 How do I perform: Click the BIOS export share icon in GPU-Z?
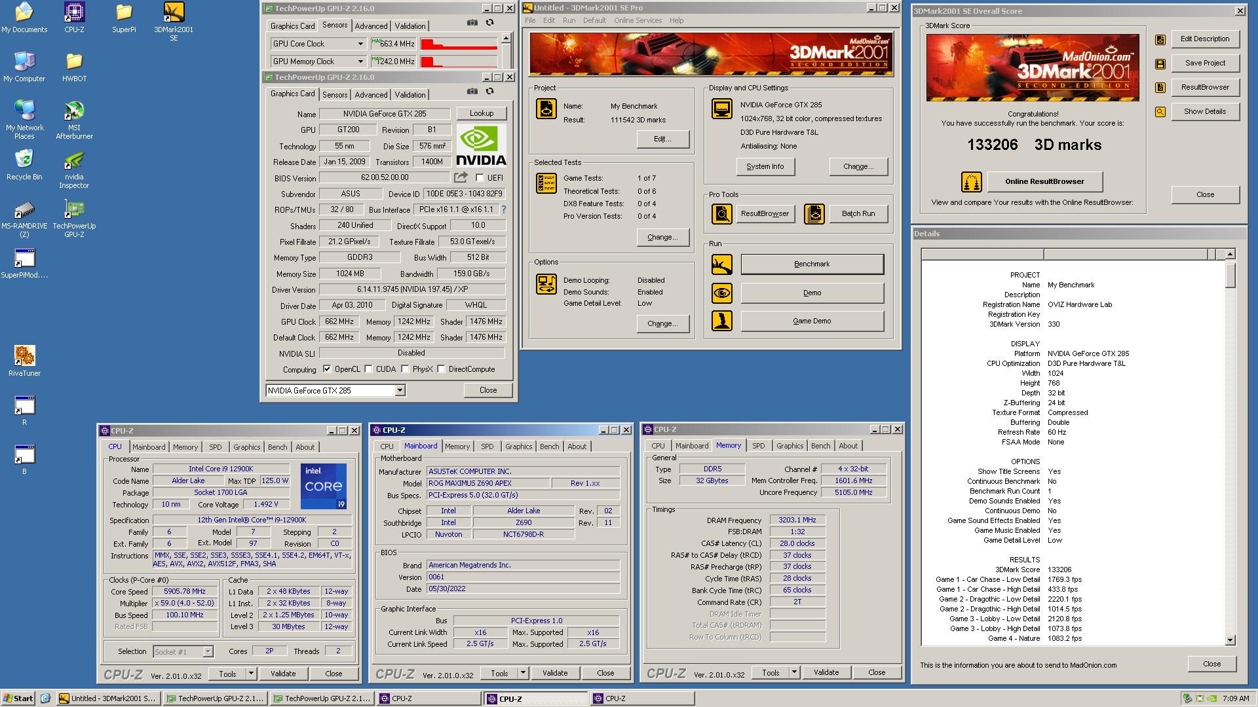pos(461,177)
